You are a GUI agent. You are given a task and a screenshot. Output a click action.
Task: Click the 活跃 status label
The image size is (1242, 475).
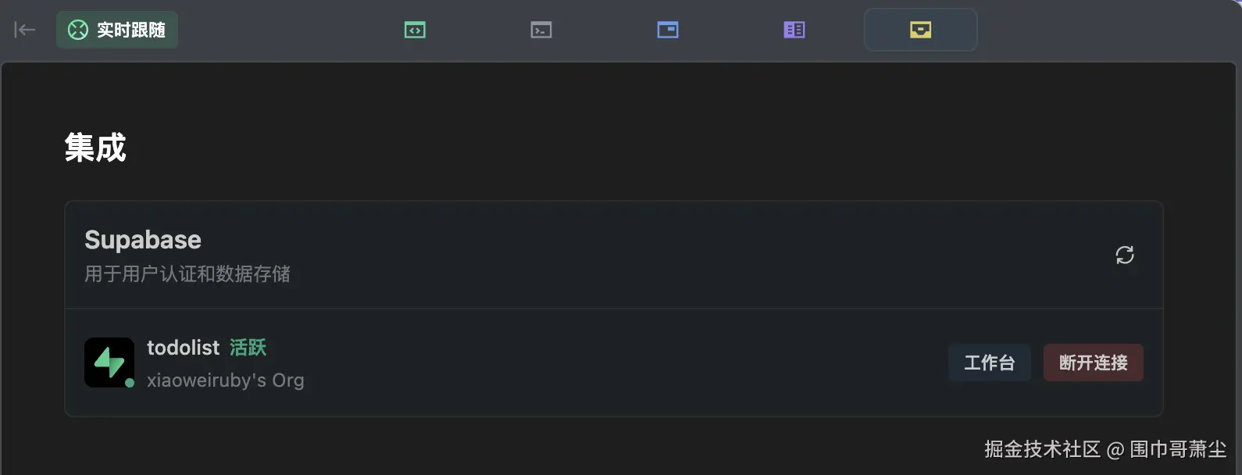pos(248,348)
